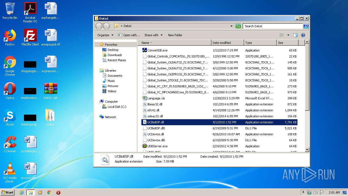Select the Data1.cab archive icon

[x=51, y=91]
